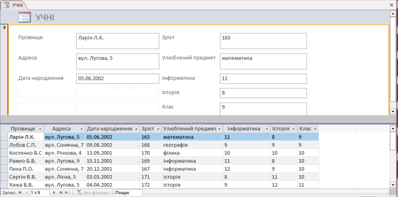
Task: Click the form icon in the УЧНІ header
Action: click(x=25, y=17)
